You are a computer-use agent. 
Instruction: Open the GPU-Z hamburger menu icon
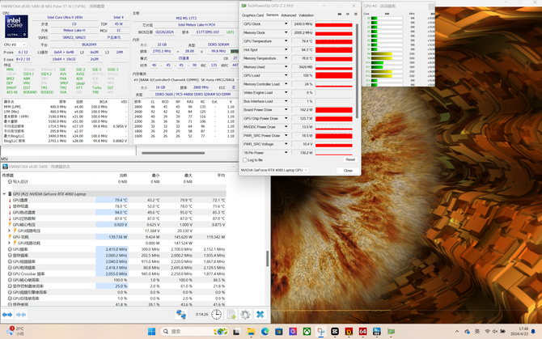355,15
